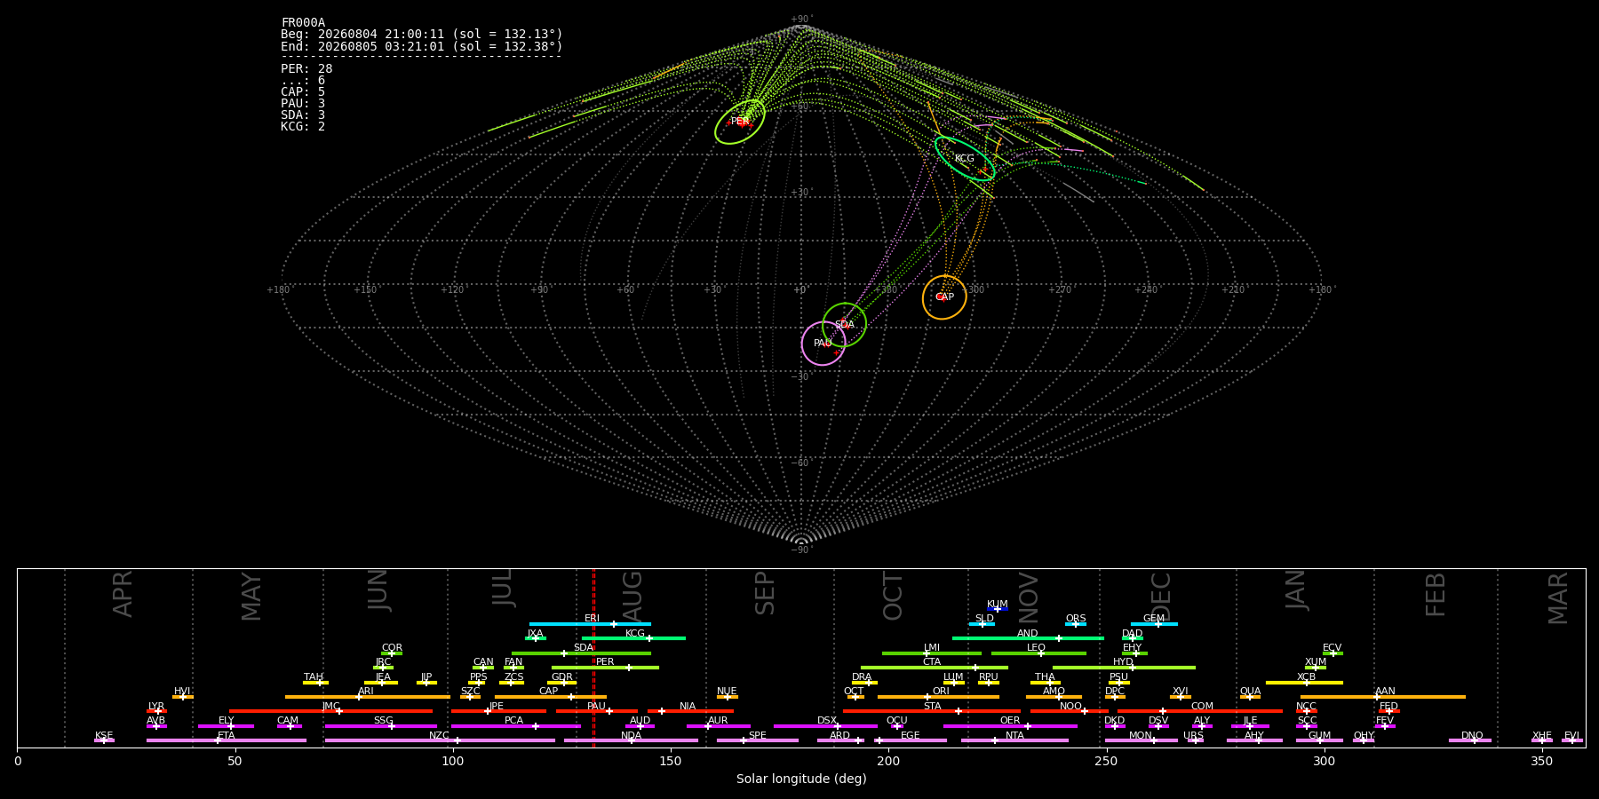
Task: Select the NTA shower pink bar
Action: point(1014,740)
